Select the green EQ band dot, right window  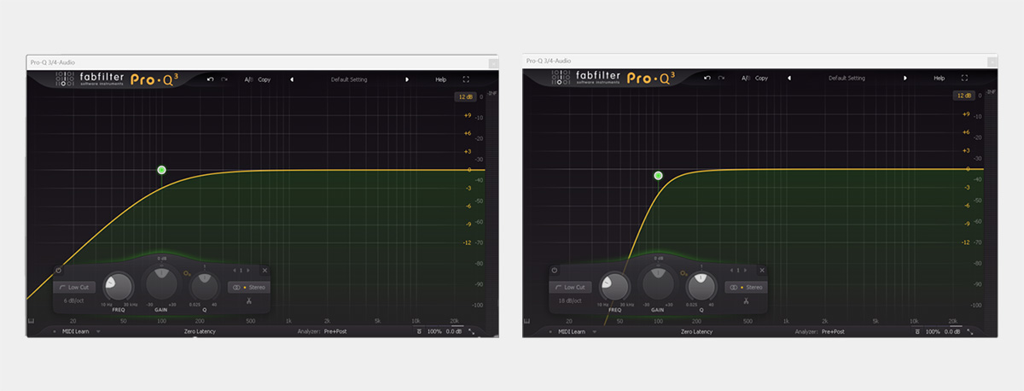coord(658,175)
